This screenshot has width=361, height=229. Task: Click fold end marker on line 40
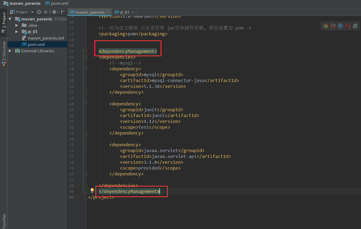(86, 197)
